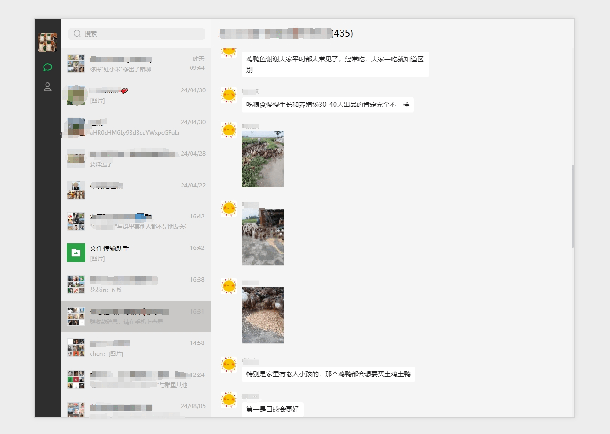Screen dimensions: 610x434
Task: Click your profile avatar in the dark sidebar
Action: tap(47, 41)
